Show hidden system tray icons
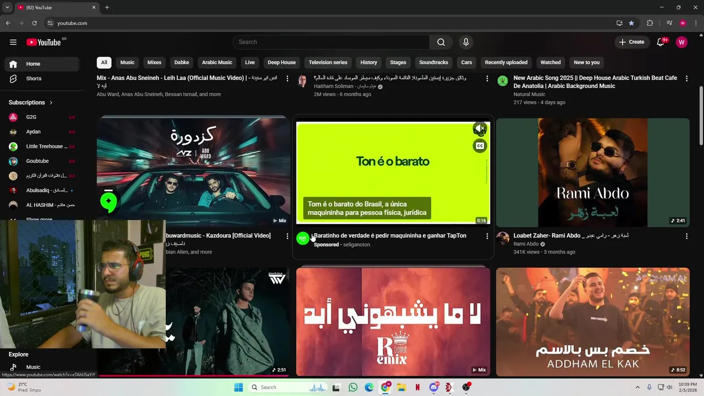Screen dimensions: 704x396 pos(637,387)
